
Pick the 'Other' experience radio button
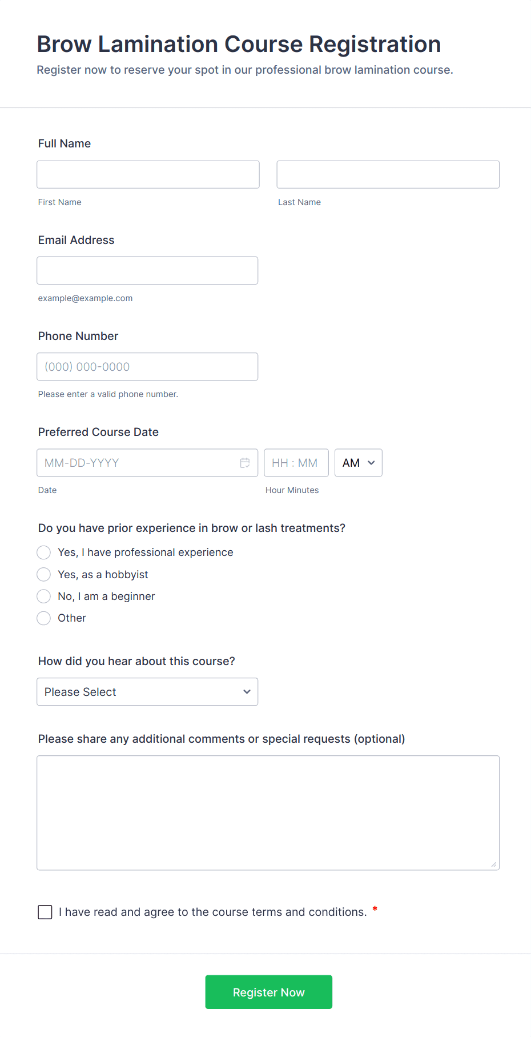pyautogui.click(x=44, y=618)
